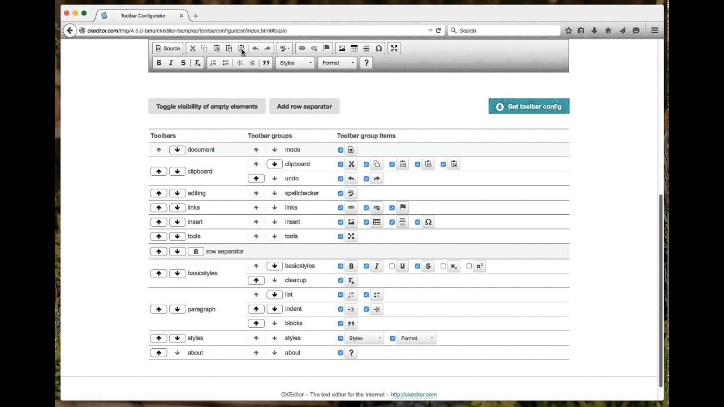The width and height of the screenshot is (724, 407).
Task: Click the Unlink item icon in links row
Action: tap(377, 207)
